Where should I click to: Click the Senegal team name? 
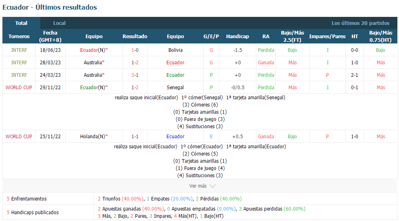[175, 87]
